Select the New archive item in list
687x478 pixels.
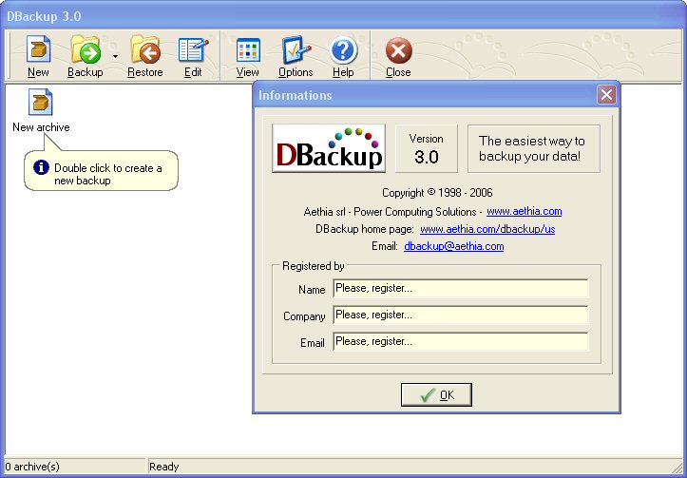click(x=41, y=110)
